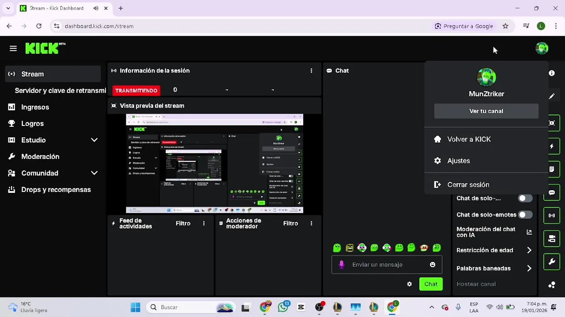Viewport: 565px width, 317px height.
Task: Click the three-dots cluster icon at sidebar bottom
Action: click(552, 285)
